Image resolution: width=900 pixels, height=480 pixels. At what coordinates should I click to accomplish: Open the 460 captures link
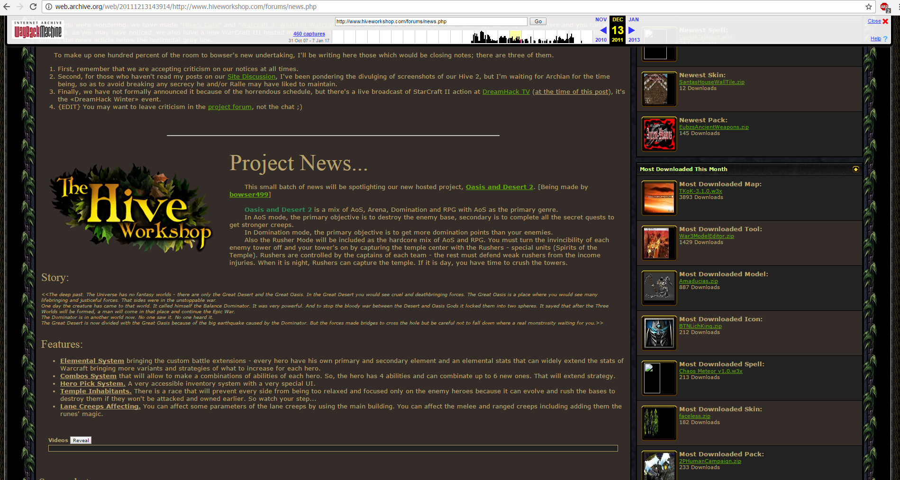309,34
